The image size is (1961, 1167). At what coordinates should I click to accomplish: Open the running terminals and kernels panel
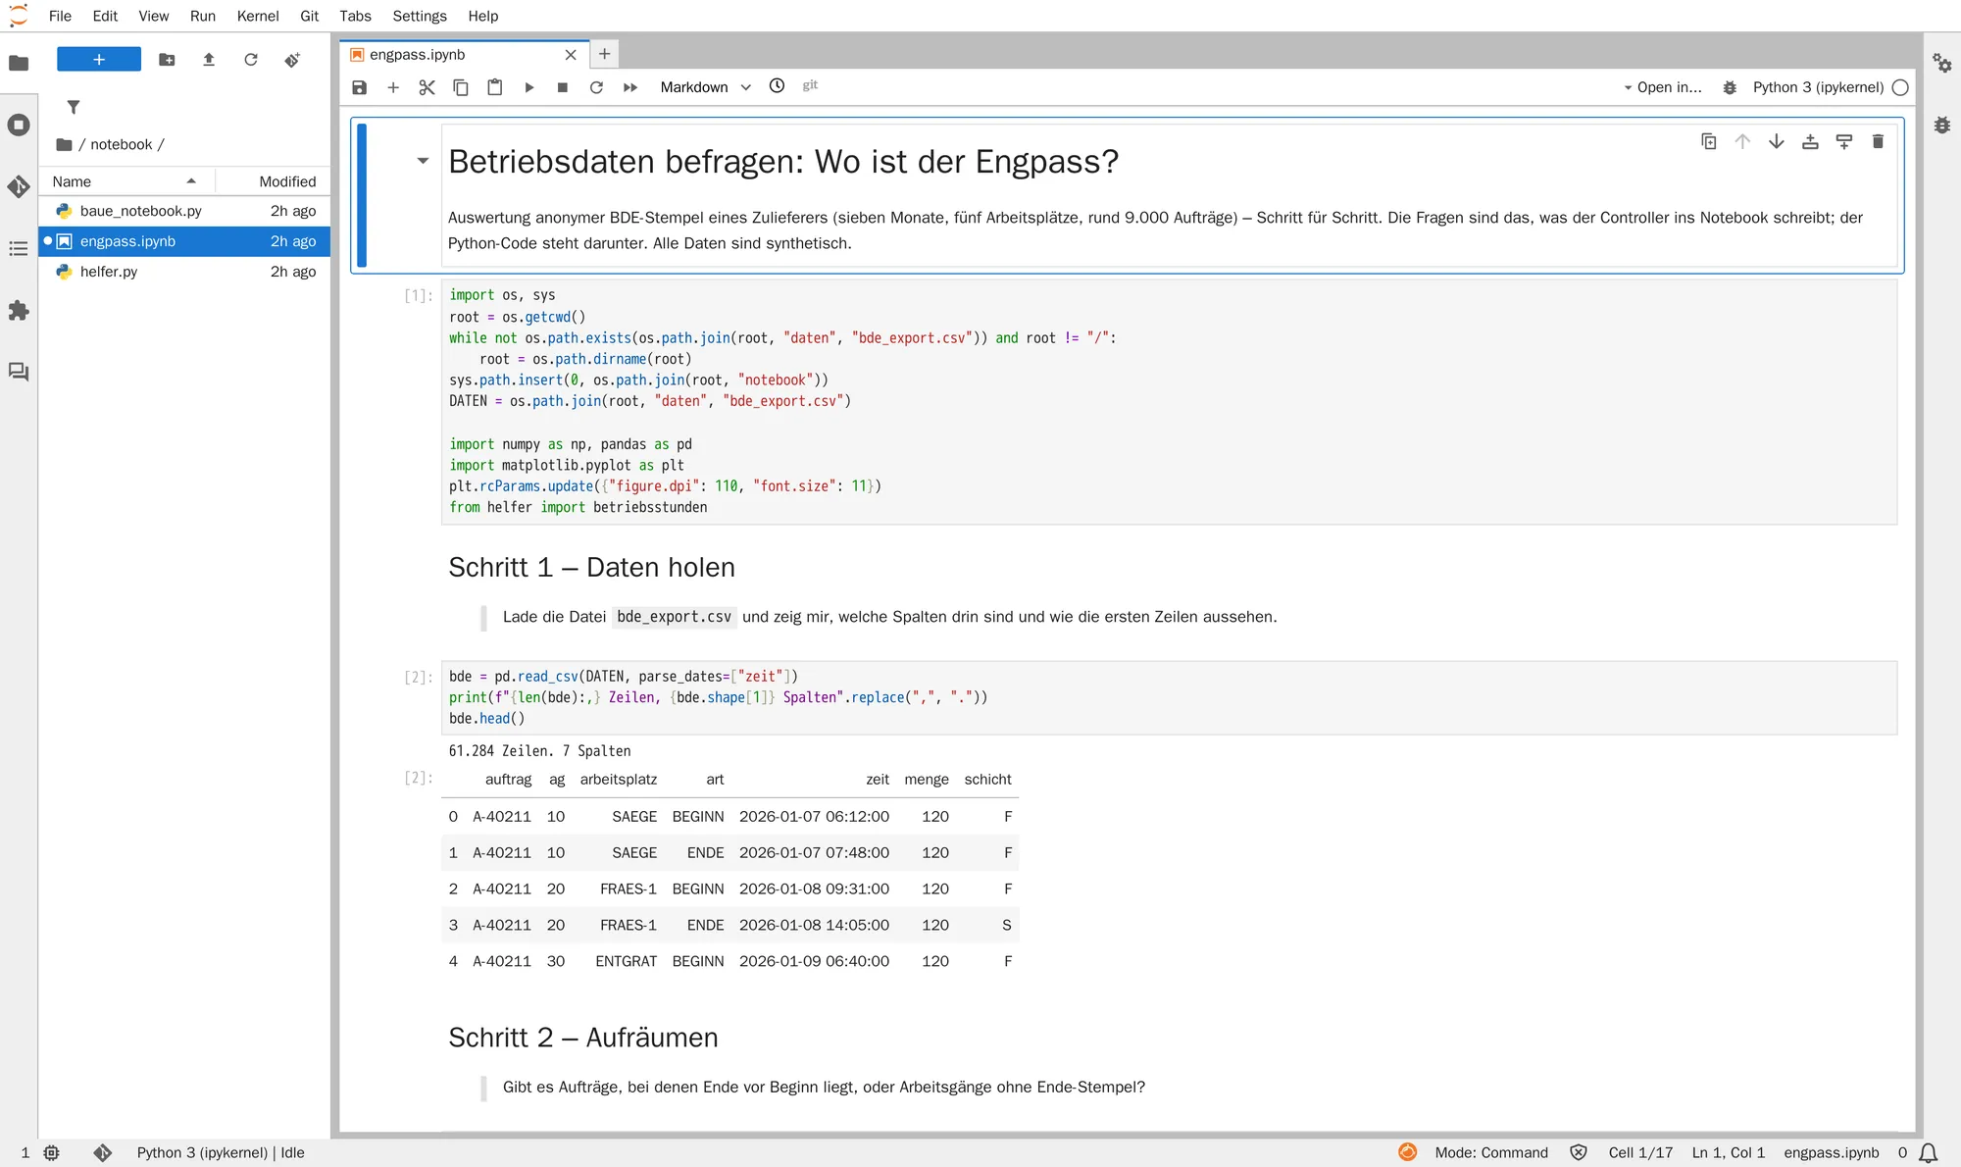click(x=19, y=125)
